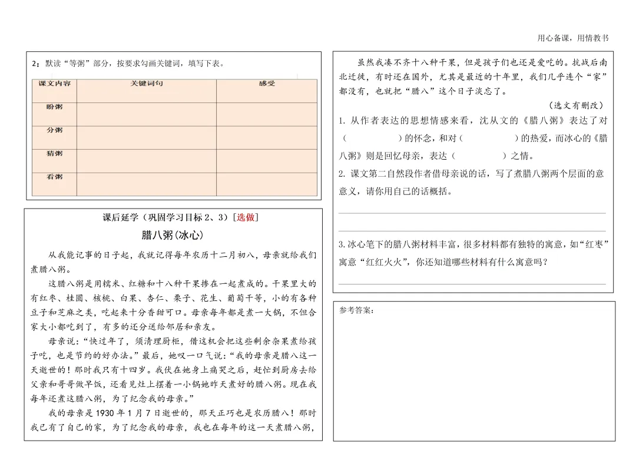Viewport: 636px width, 450px height.
Task: Click the 看粥 row label
Action: (54, 177)
